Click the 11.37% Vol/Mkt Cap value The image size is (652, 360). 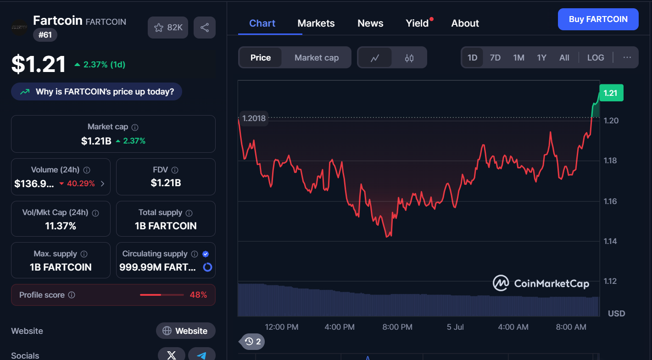coord(61,226)
